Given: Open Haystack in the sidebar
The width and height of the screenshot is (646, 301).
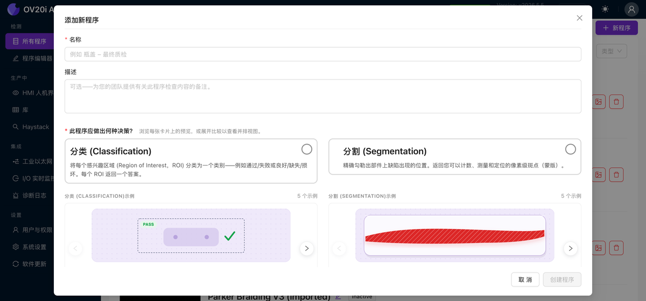Looking at the screenshot, I should pos(30,127).
